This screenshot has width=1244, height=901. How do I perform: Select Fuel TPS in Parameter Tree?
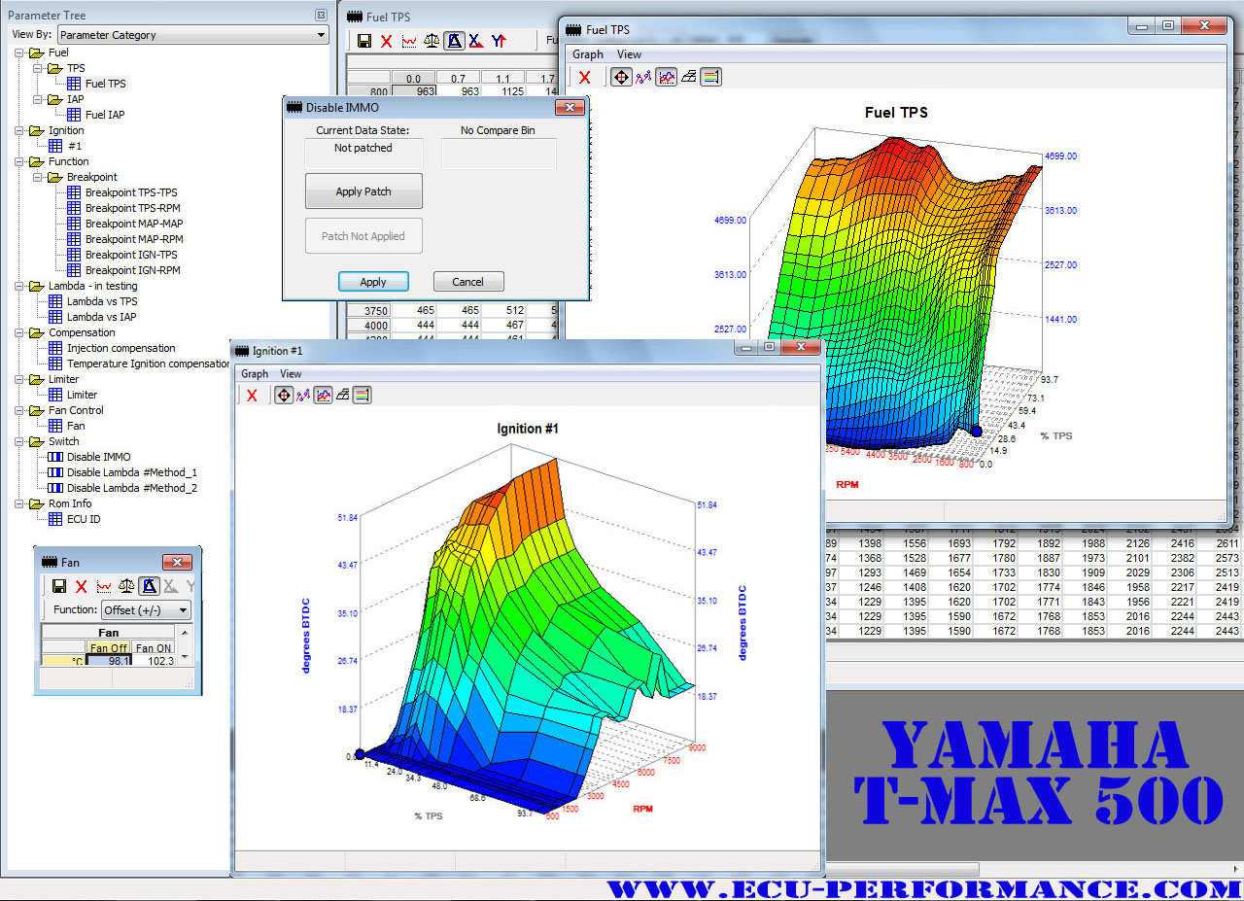tap(105, 84)
